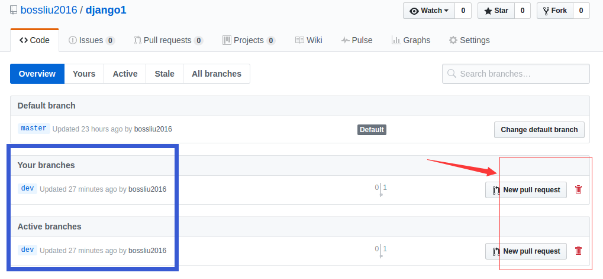Click trash icon in Active branches row
The image size is (603, 279).
[x=578, y=251]
